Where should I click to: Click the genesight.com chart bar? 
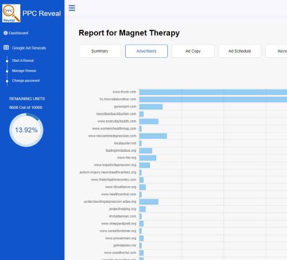click(x=151, y=107)
